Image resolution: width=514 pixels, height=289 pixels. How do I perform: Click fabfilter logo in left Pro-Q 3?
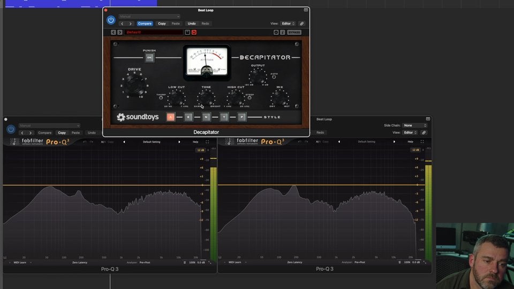pyautogui.click(x=33, y=141)
